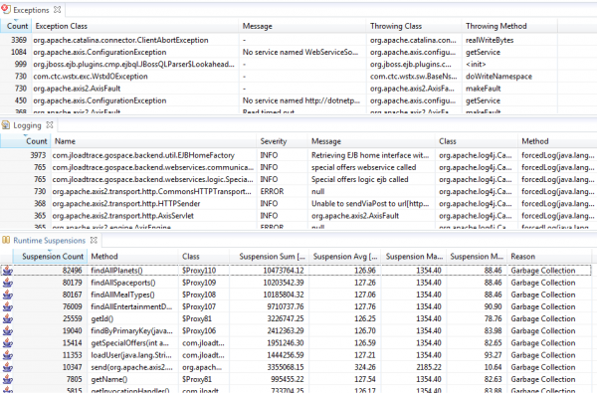Sort by Exception Class column header
The width and height of the screenshot is (597, 394).
(135, 26)
